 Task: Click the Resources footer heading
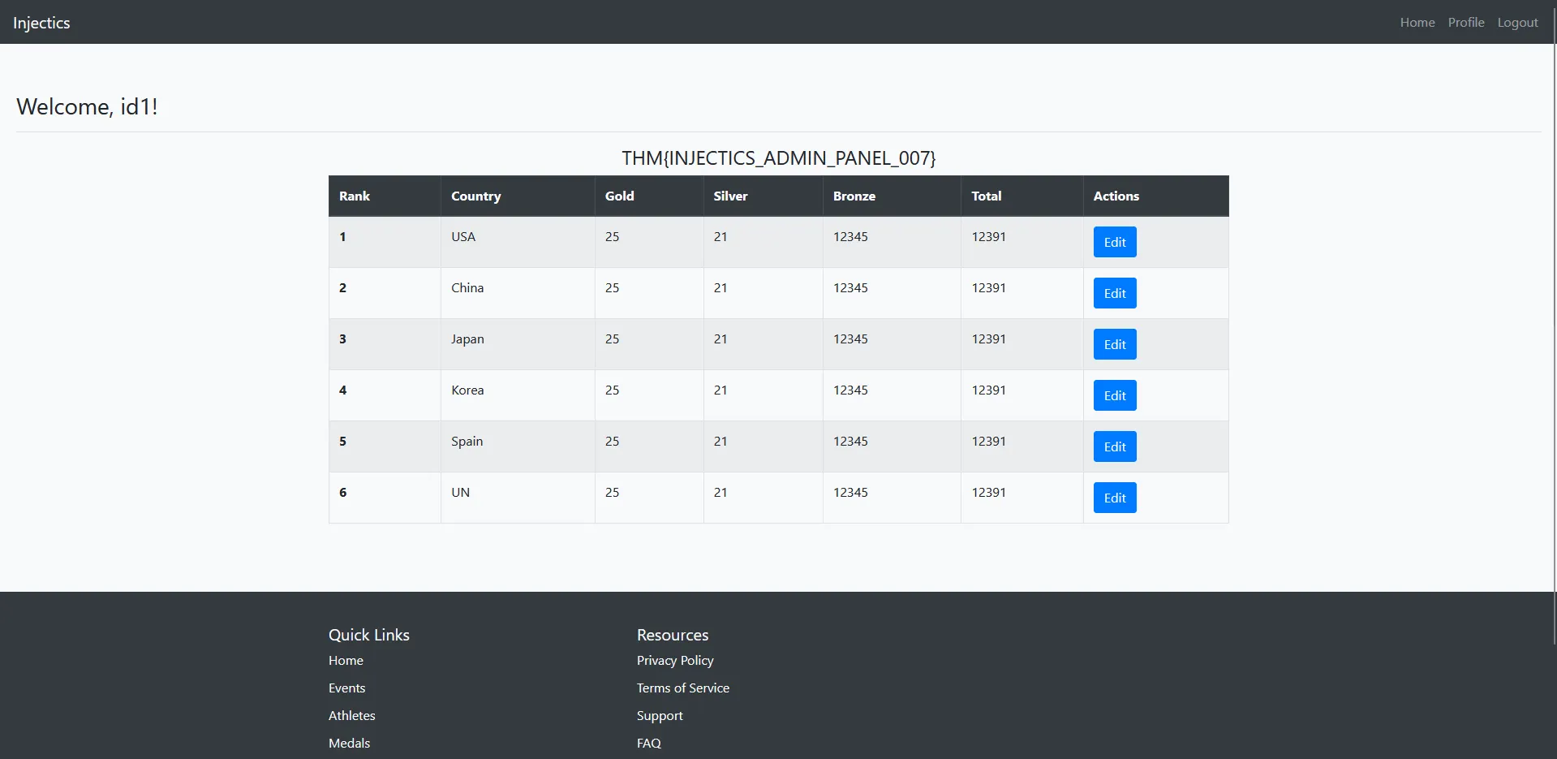tap(673, 635)
